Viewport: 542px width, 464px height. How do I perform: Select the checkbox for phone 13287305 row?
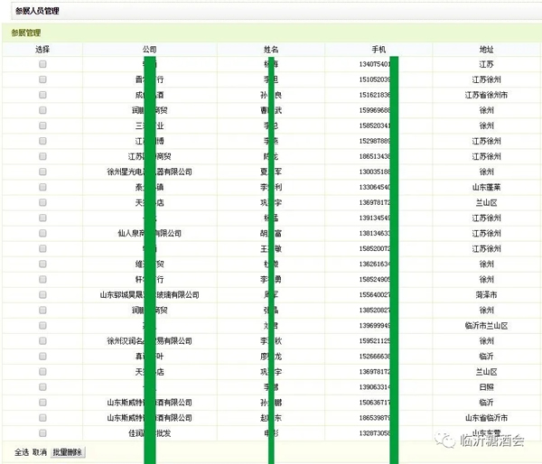[x=42, y=433]
